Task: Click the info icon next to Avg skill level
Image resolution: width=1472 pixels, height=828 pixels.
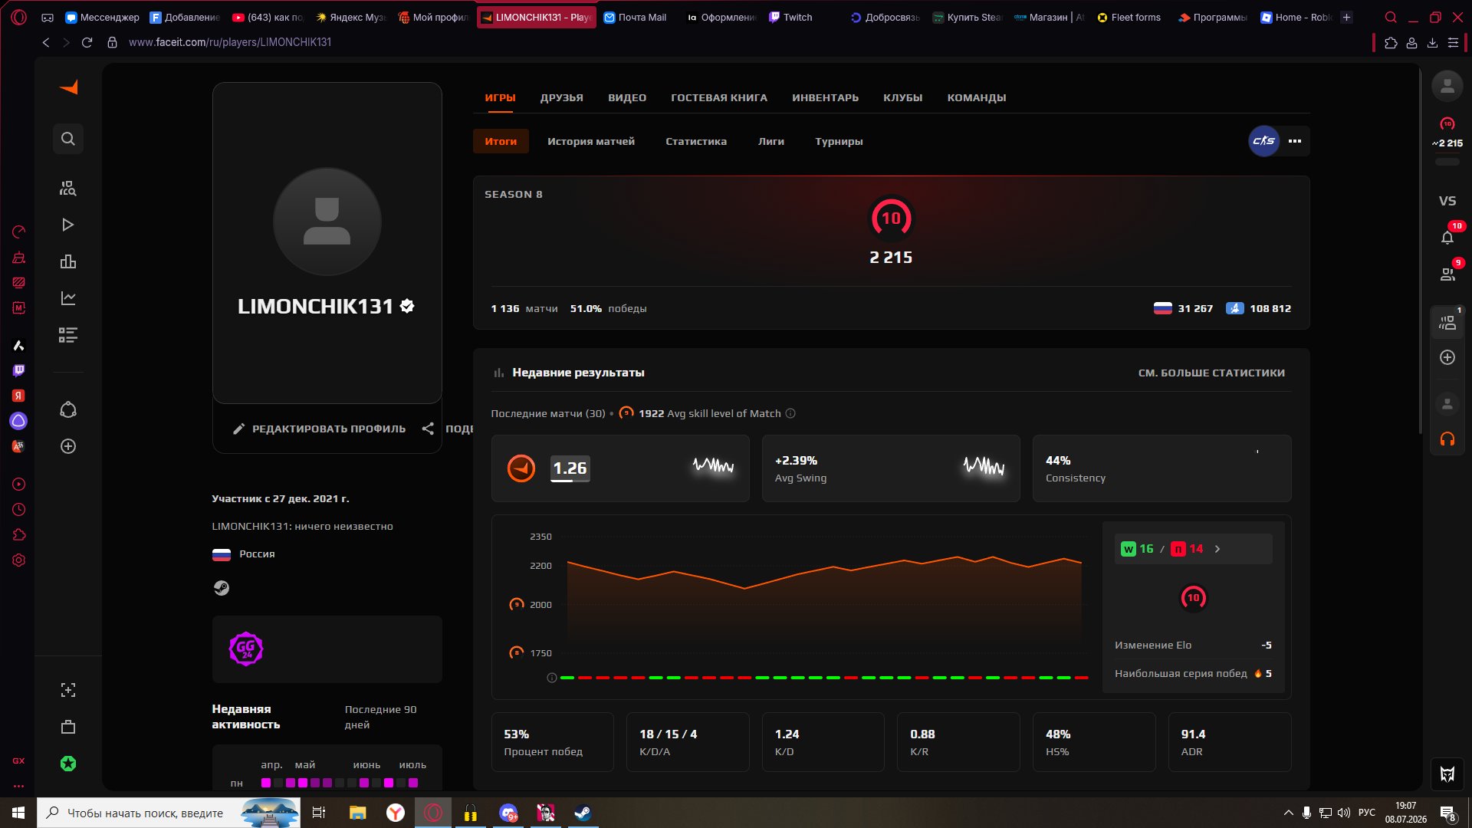Action: coord(790,413)
